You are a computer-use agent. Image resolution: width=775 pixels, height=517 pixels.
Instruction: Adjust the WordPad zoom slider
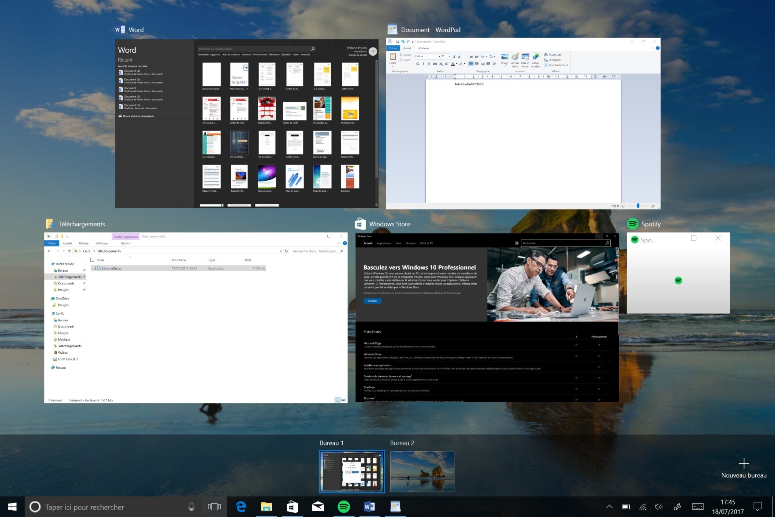[638, 206]
